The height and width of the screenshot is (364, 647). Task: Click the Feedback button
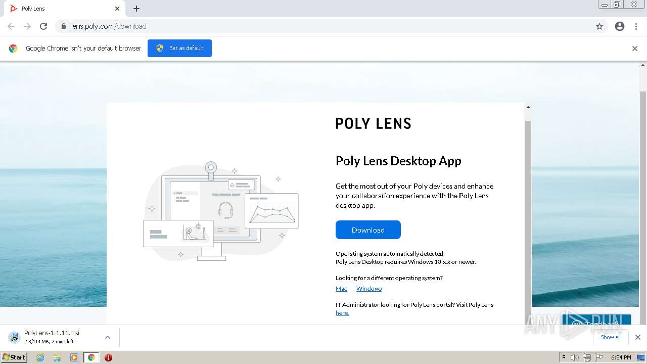tap(596, 321)
